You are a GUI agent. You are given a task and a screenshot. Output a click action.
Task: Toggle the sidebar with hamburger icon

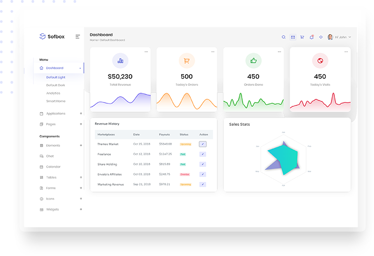coord(78,37)
